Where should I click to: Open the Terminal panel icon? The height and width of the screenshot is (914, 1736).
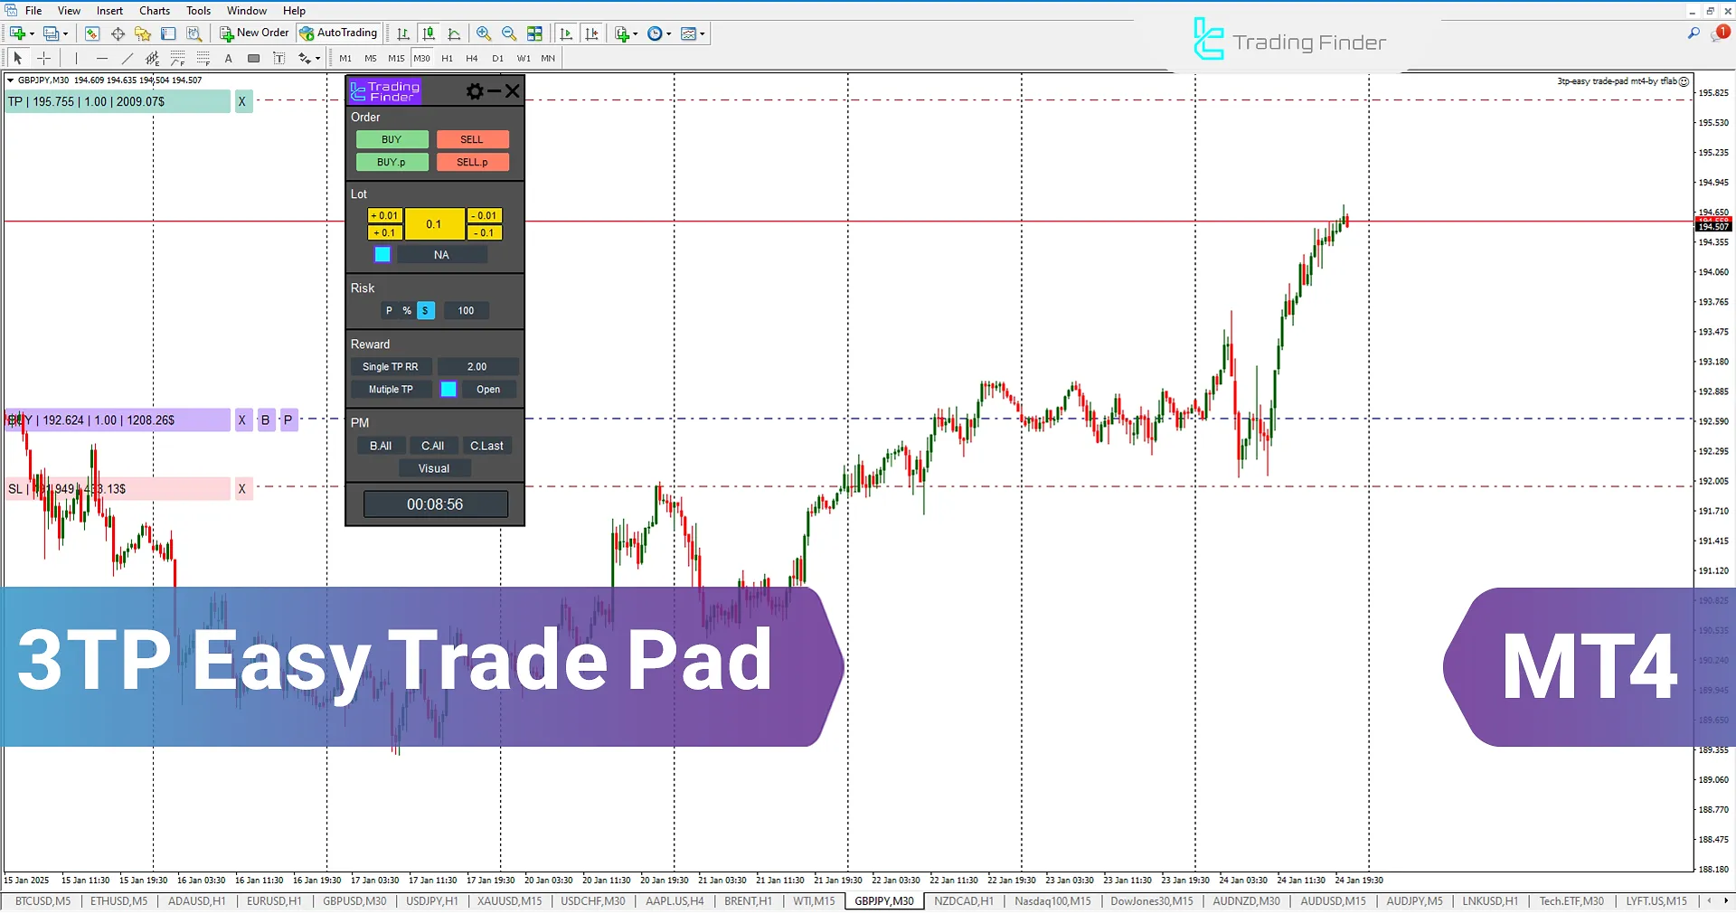[168, 33]
